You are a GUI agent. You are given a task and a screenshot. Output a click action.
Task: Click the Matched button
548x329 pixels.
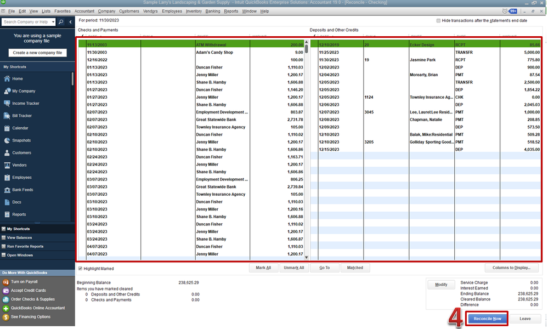click(x=355, y=268)
